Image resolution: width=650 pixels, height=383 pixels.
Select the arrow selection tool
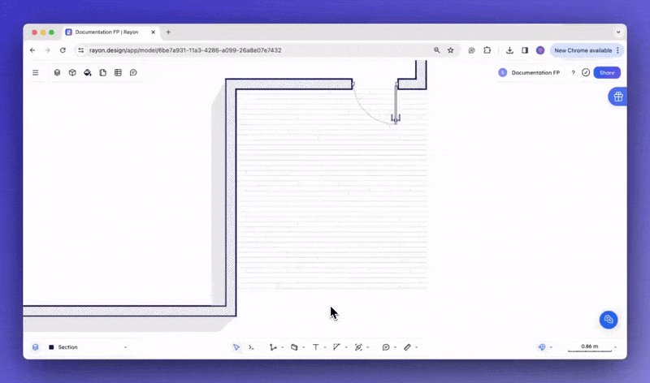click(x=236, y=347)
